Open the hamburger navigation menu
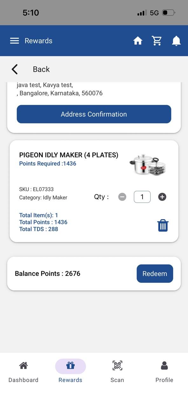Image resolution: width=188 pixels, height=408 pixels. click(x=14, y=40)
